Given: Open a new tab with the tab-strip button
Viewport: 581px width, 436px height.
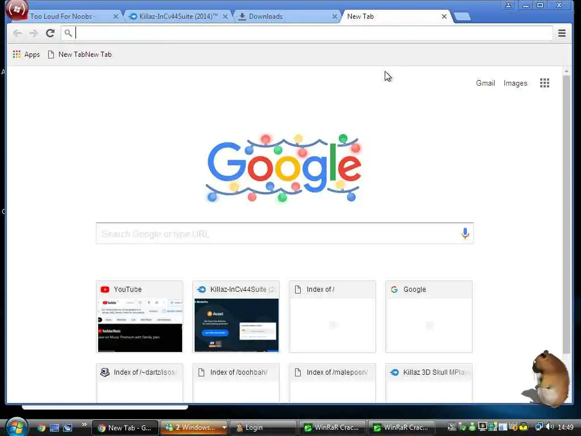Looking at the screenshot, I should click(462, 16).
